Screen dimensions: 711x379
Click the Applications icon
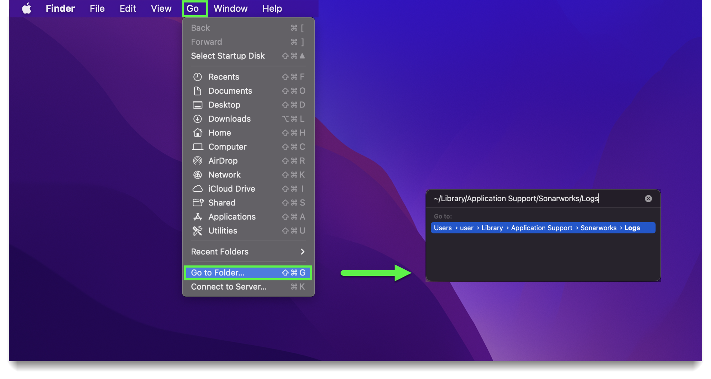click(x=198, y=217)
